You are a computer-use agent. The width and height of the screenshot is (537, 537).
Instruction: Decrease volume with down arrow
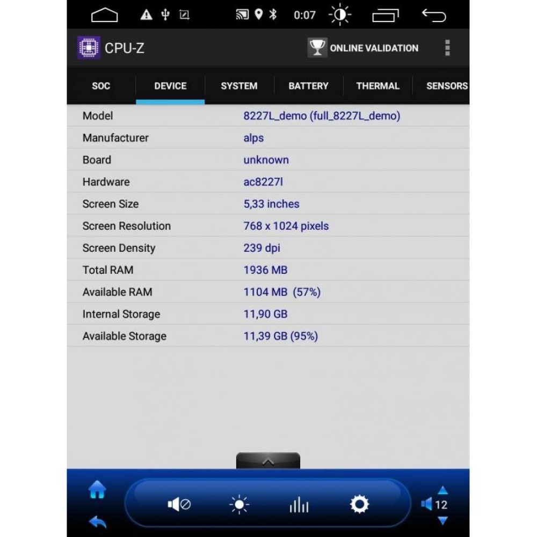coord(443,520)
